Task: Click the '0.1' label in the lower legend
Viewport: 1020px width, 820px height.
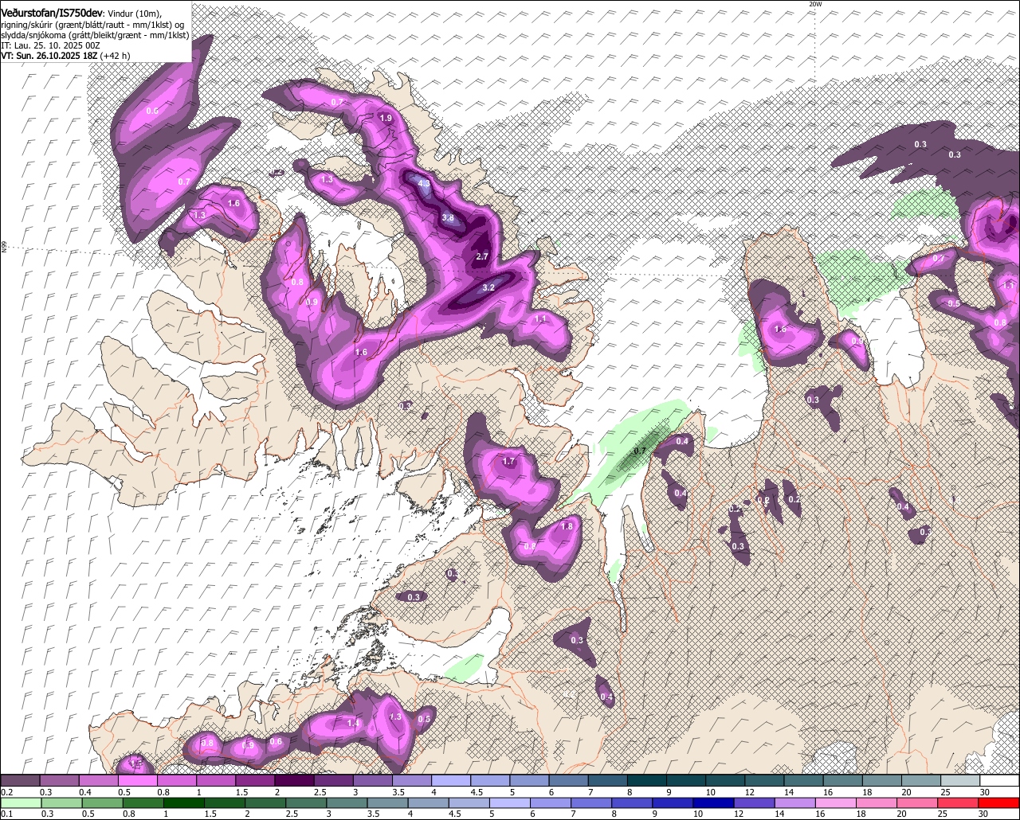Action: (6, 814)
